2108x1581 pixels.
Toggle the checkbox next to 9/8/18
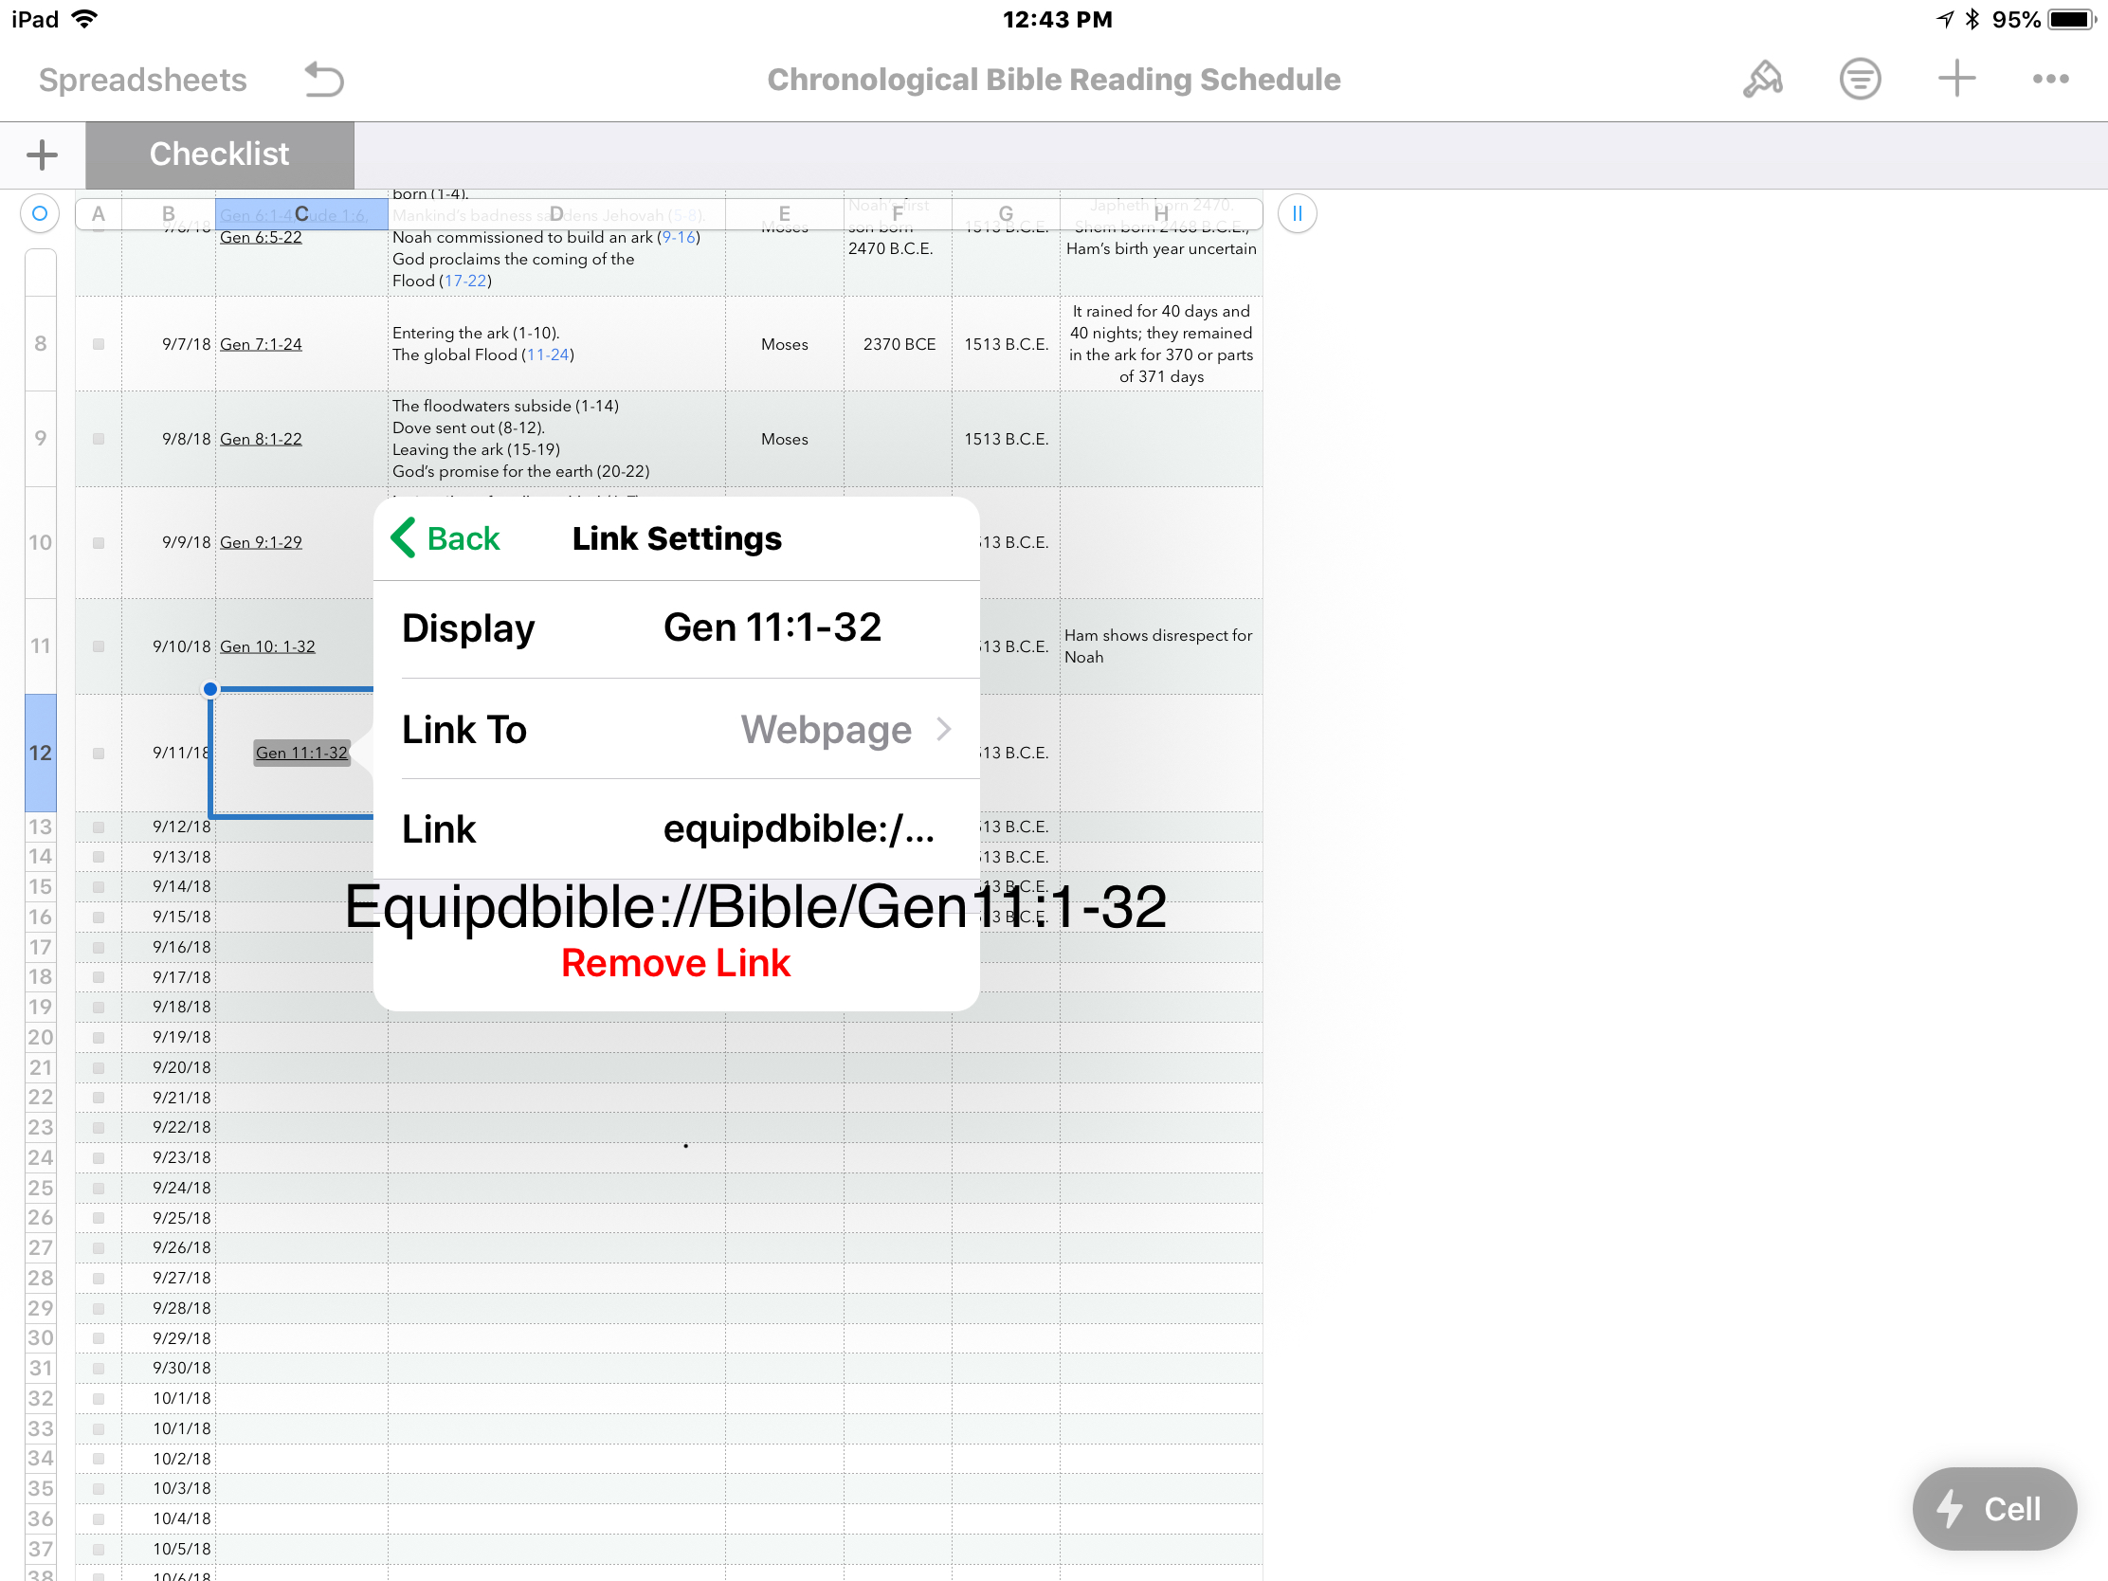coord(99,440)
